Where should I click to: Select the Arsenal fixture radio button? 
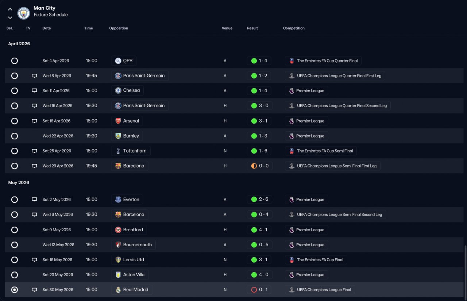click(15, 121)
